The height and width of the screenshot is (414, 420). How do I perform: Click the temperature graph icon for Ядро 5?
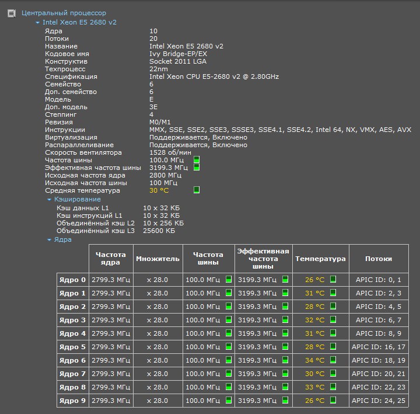click(333, 346)
